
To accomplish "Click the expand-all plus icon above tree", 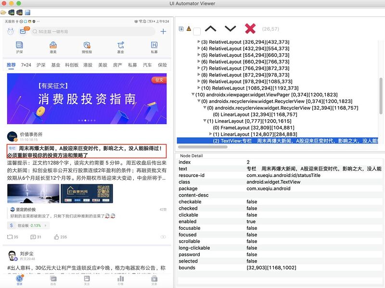I will 181,29.
